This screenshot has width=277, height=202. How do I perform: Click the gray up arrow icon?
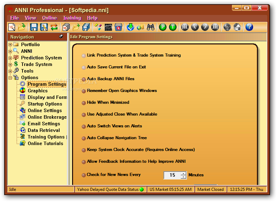[227, 27]
